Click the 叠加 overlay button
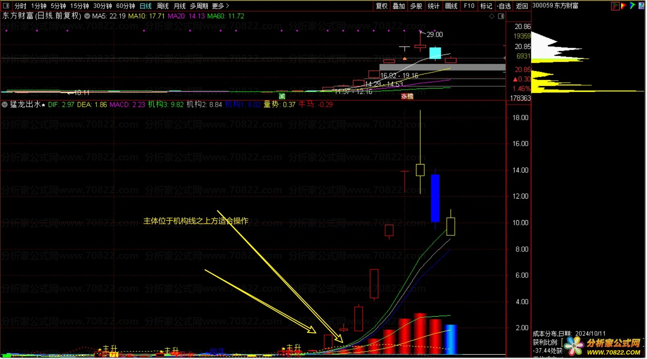Image resolution: width=647 pixels, height=359 pixels. 399,6
